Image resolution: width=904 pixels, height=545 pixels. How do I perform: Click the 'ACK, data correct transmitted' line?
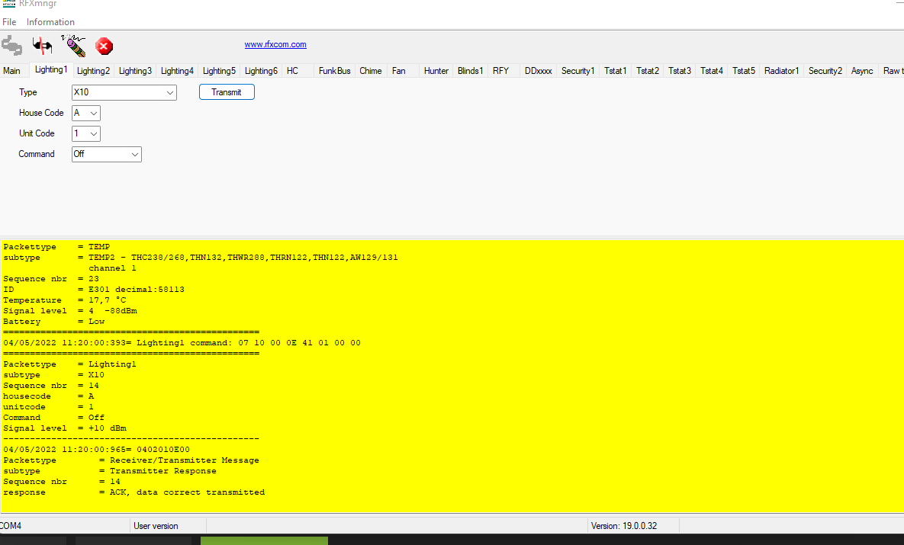[134, 492]
